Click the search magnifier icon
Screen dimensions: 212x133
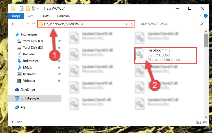coord(201,24)
